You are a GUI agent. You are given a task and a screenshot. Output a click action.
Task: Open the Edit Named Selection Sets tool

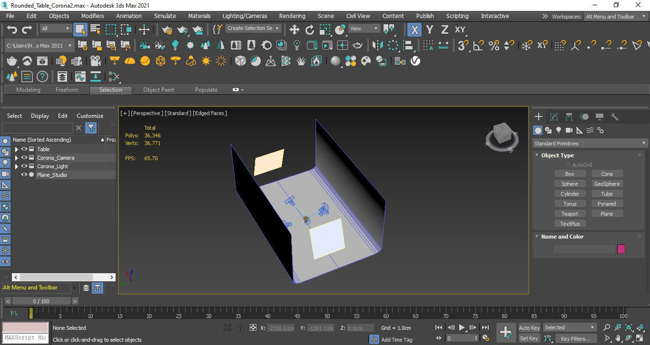[x=217, y=29]
